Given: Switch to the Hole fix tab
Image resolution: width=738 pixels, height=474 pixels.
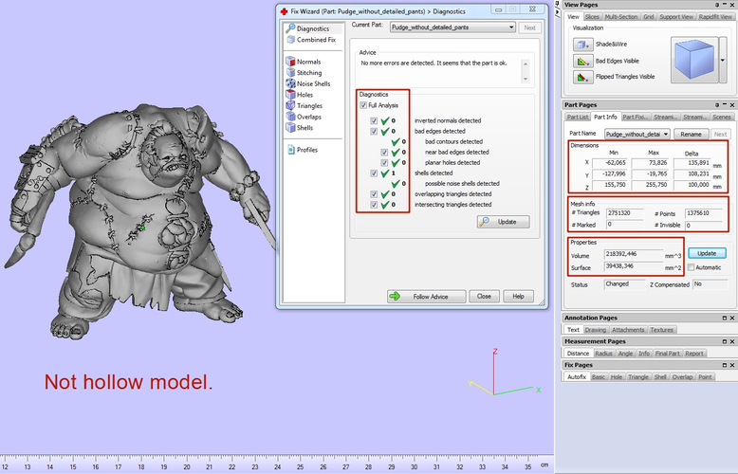Looking at the screenshot, I should [x=616, y=377].
